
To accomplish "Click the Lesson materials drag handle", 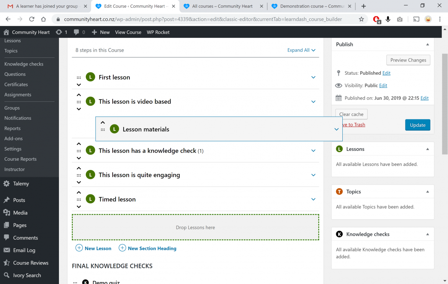I will click(x=103, y=129).
